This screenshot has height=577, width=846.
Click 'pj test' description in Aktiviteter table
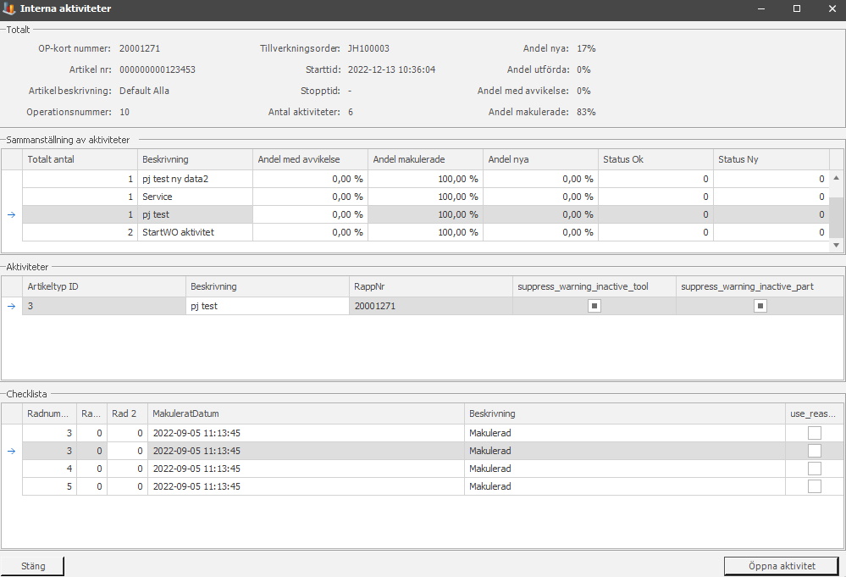(268, 306)
